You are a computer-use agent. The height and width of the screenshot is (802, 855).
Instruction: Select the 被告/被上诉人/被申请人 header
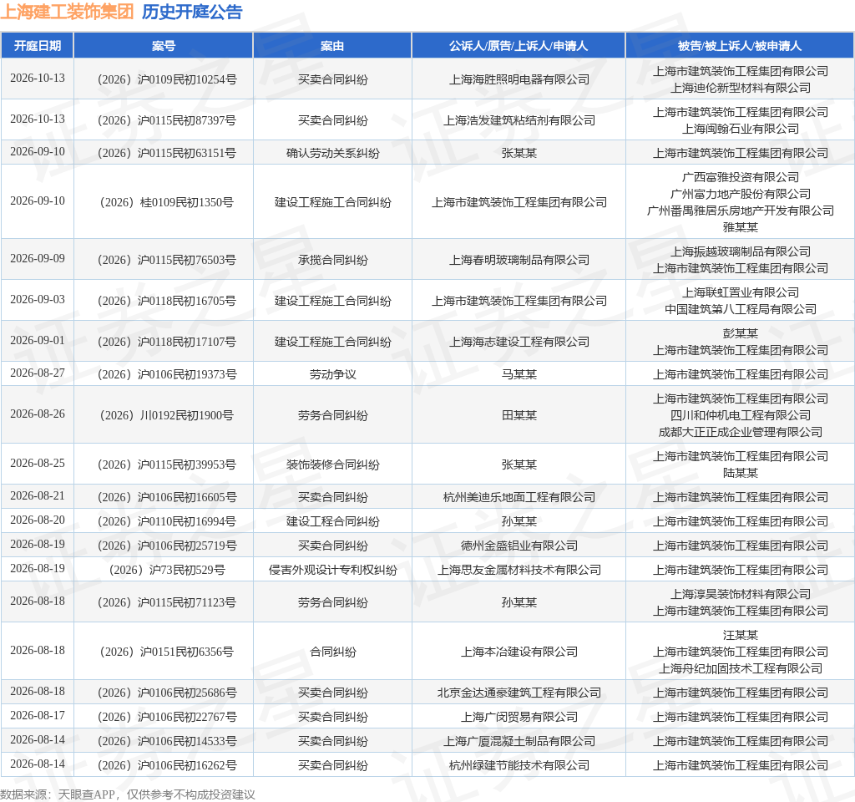coord(740,46)
